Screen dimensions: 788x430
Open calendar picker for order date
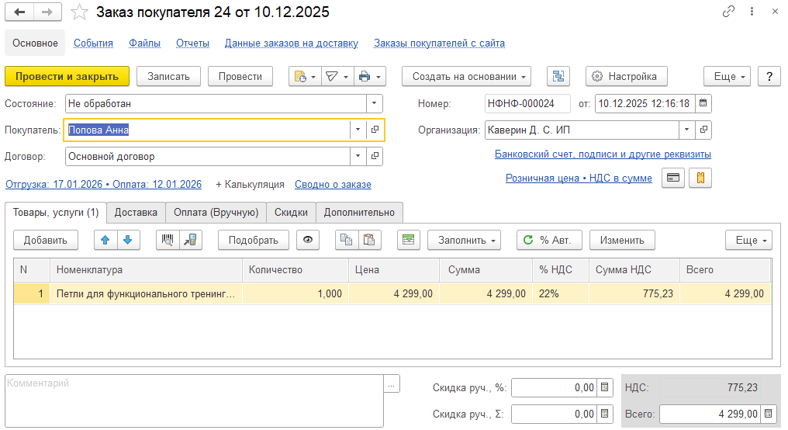click(x=702, y=103)
